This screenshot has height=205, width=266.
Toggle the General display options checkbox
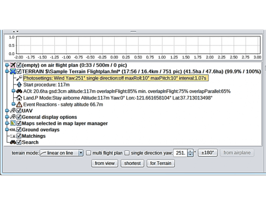tap(19, 117)
